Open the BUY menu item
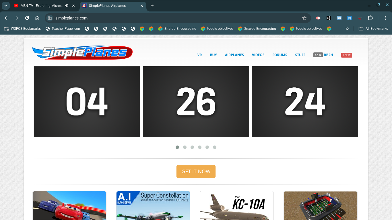The image size is (392, 220). click(x=214, y=55)
